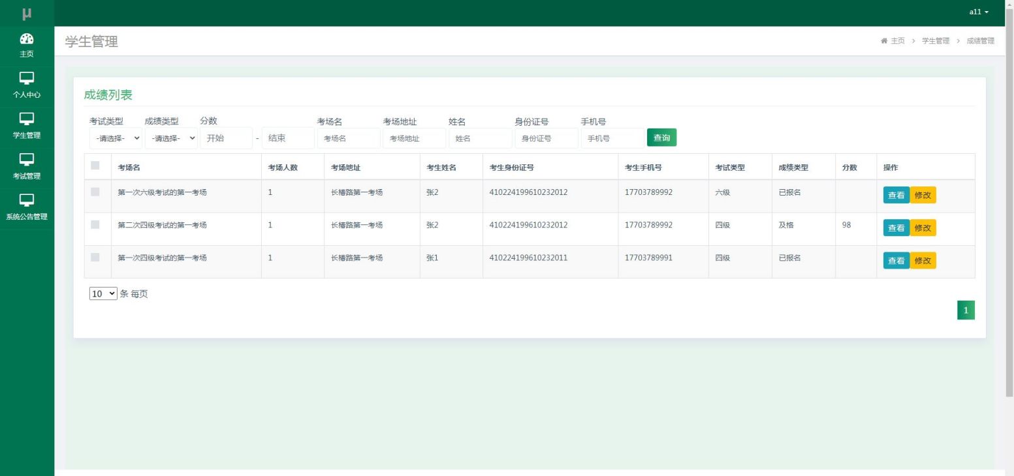The height and width of the screenshot is (476, 1014).
Task: Focus the 考场地址 filter input
Action: point(415,138)
